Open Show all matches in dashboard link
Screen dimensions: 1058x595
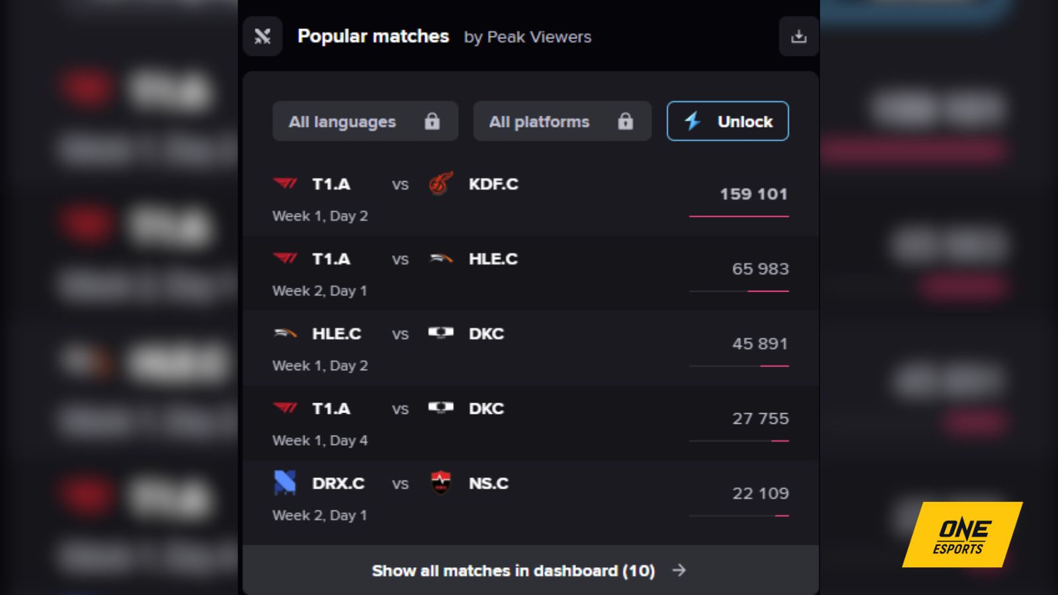pyautogui.click(x=514, y=571)
